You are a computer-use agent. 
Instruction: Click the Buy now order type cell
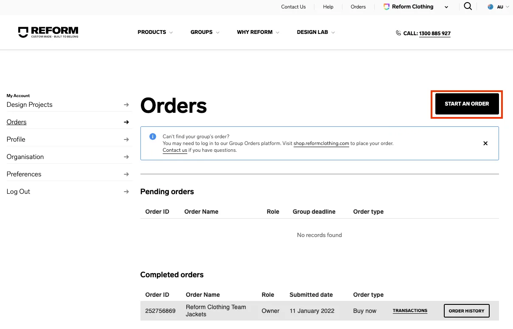364,311
